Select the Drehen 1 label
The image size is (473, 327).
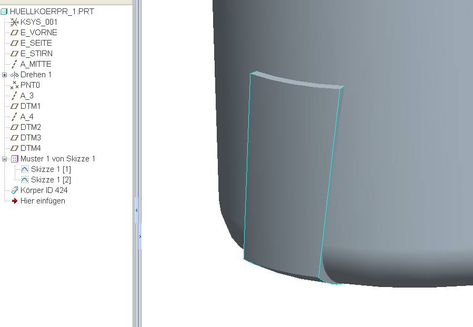click(x=36, y=75)
